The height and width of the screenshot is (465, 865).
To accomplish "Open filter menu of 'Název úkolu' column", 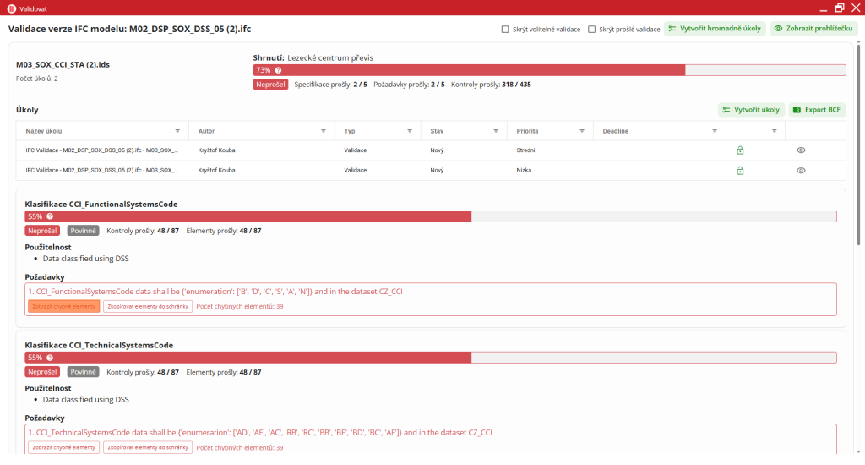I will tap(177, 131).
